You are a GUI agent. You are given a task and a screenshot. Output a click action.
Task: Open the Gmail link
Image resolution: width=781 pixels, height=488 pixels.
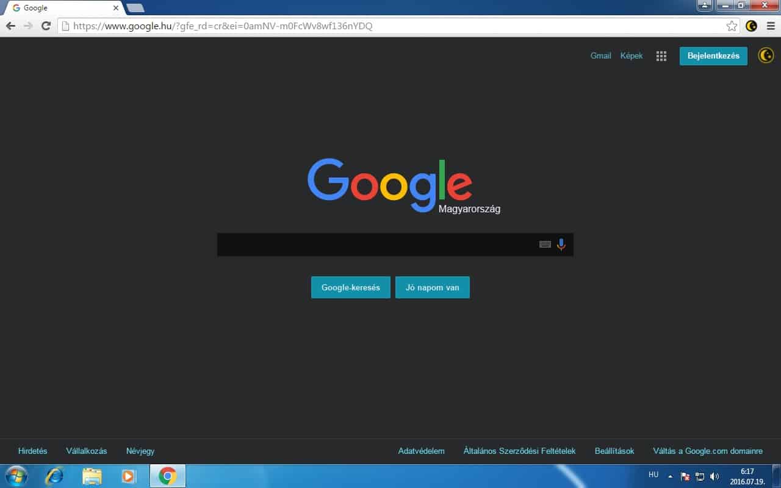(x=600, y=56)
